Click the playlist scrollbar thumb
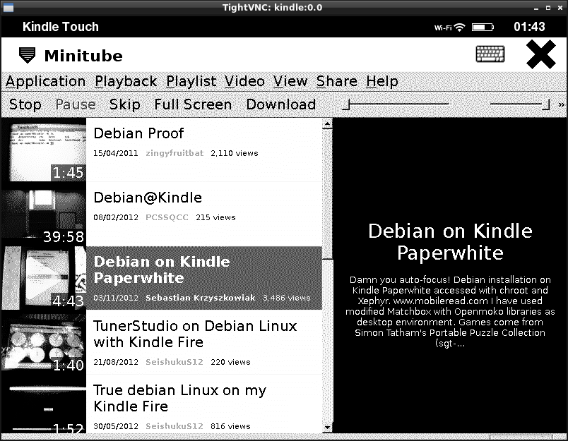Viewport: 568px width, 441px height. (x=327, y=194)
